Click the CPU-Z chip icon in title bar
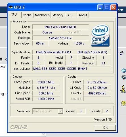This screenshot has height=137, width=126. click(10, 7)
